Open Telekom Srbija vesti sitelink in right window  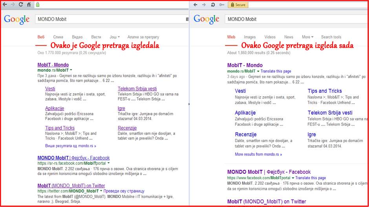click(330, 113)
